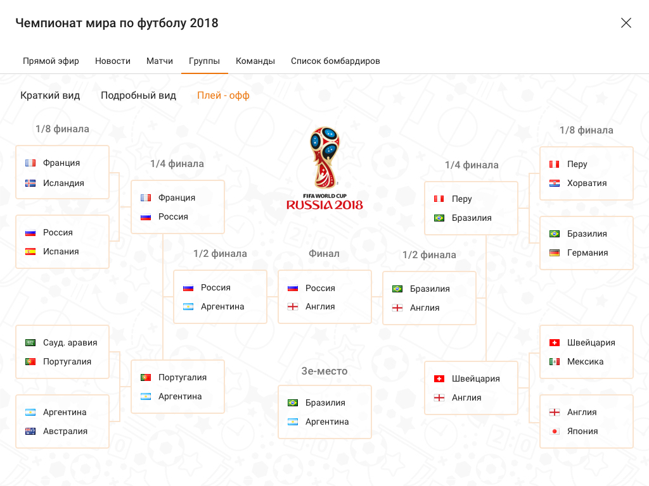Open the Список бомбардиров tab
The height and width of the screenshot is (486, 649).
click(335, 61)
